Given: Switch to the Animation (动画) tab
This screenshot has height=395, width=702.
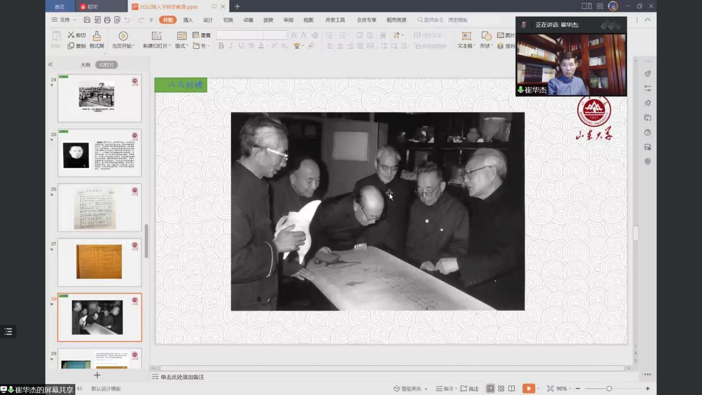Looking at the screenshot, I should [248, 20].
